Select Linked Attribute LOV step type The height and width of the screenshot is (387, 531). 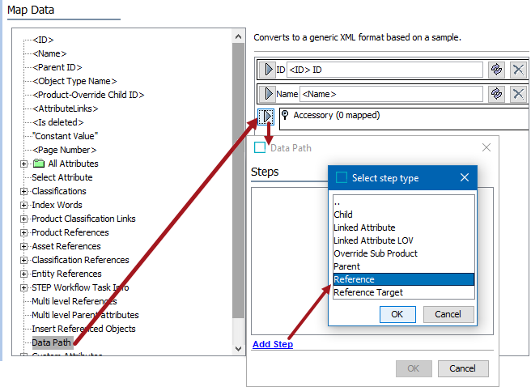(403, 240)
